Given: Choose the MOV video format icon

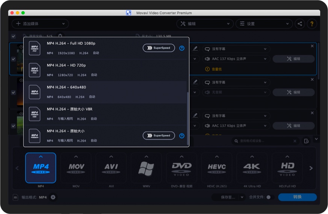Looking at the screenshot, I should 76,168.
